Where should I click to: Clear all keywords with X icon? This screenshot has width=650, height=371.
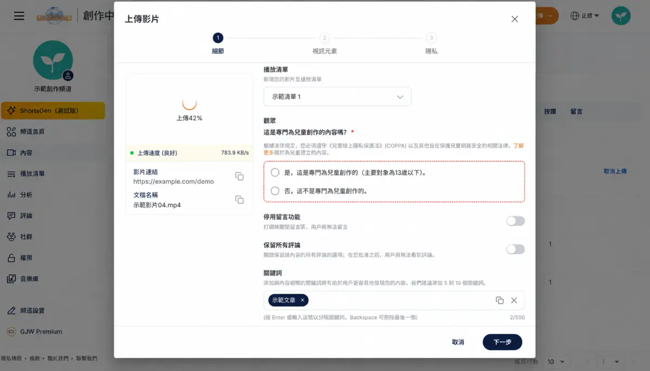pyautogui.click(x=514, y=300)
